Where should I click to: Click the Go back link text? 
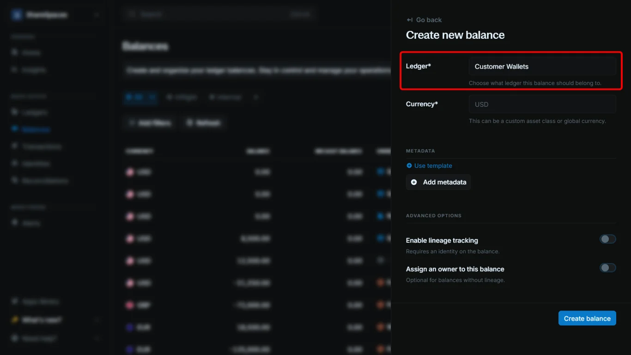429,20
